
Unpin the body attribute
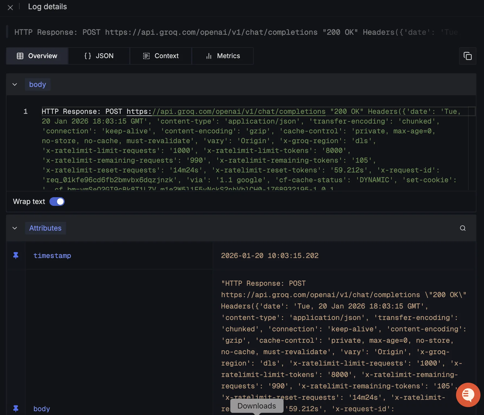(16, 408)
